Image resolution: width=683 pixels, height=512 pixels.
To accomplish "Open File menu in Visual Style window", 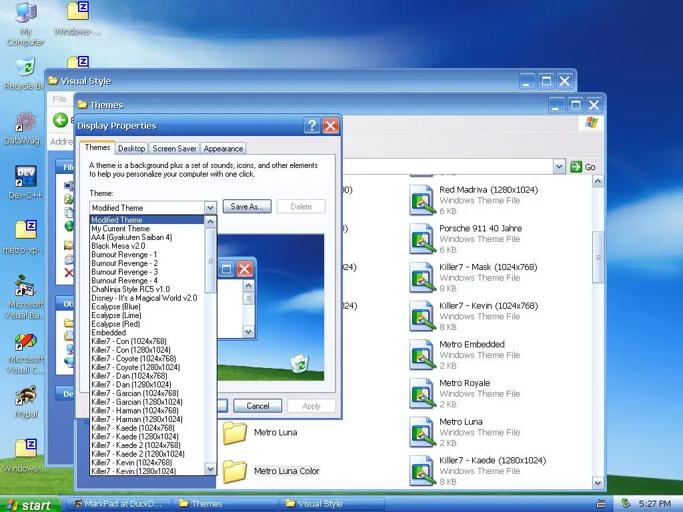I will click(59, 99).
